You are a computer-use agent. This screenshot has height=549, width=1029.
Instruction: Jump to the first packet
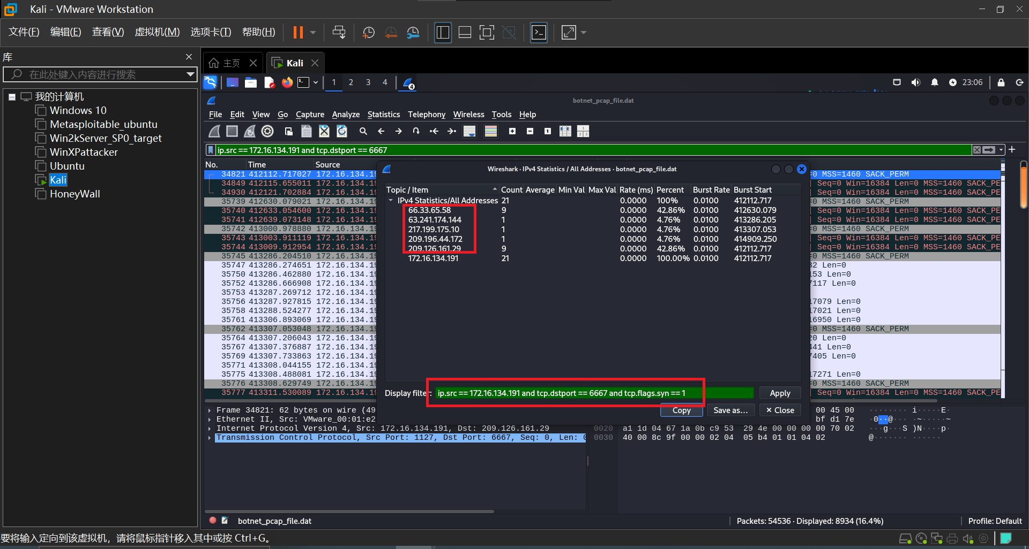434,131
